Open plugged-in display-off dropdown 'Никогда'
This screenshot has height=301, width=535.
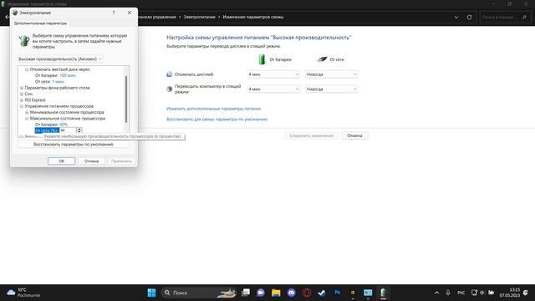pos(332,74)
